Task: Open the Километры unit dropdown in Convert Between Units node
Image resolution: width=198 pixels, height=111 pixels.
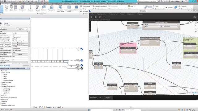Action: point(170,27)
